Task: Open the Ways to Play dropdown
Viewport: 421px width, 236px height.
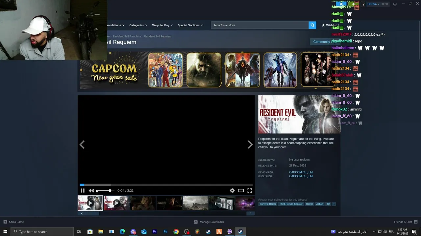Action: pyautogui.click(x=162, y=25)
